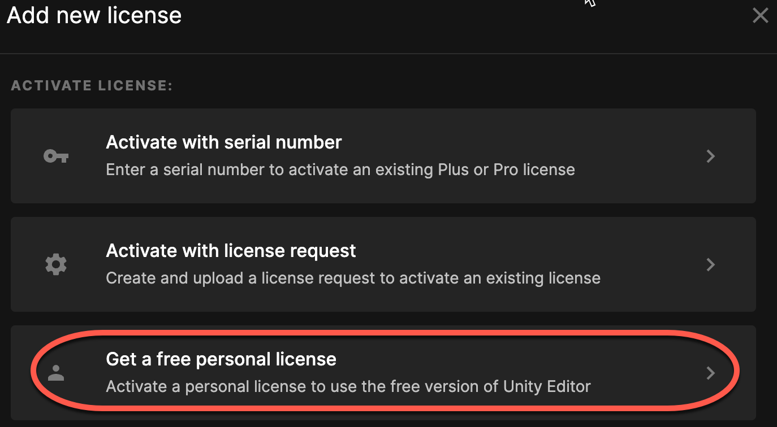This screenshot has height=427, width=777.
Task: Click the ACTIVATE LICENSE section header
Action: (91, 85)
